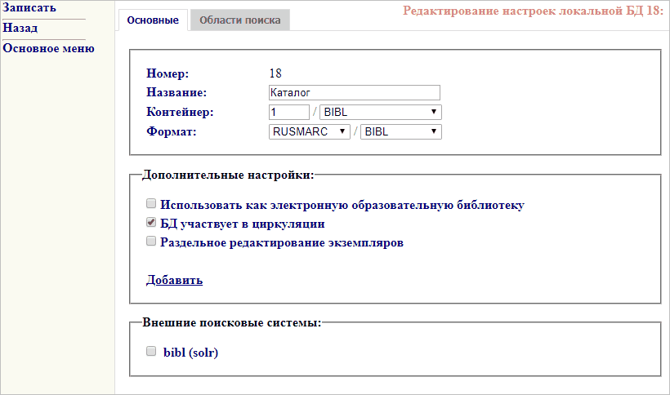Click the Контейнер number input field

point(288,112)
